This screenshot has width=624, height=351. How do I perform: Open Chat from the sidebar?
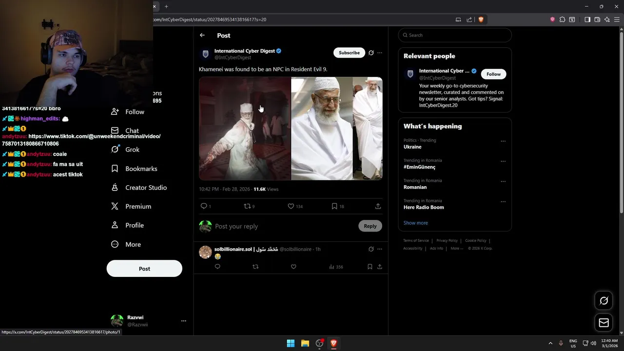(125, 131)
